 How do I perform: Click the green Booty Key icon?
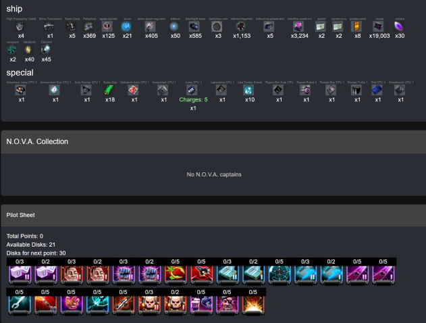pyautogui.click(x=109, y=91)
